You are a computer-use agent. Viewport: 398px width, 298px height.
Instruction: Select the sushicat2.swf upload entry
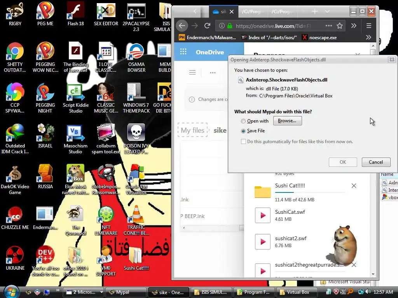[305, 241]
